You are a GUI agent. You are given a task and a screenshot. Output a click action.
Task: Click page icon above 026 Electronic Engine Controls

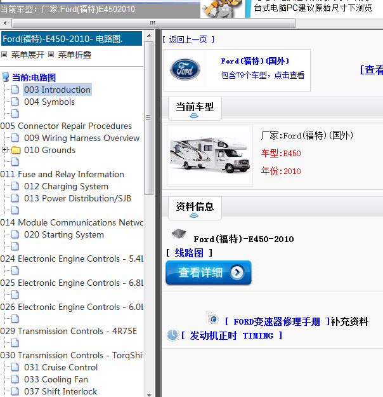point(15,295)
